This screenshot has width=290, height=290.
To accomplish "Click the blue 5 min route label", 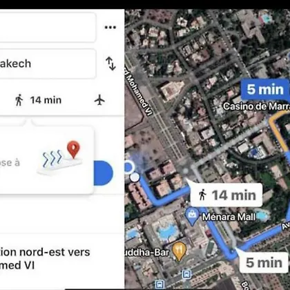I will (x=265, y=90).
